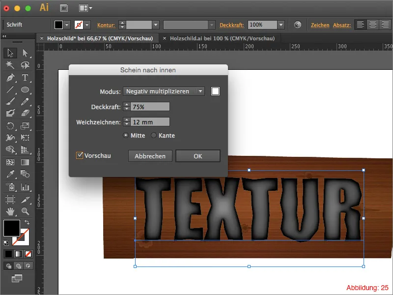393x295 pixels.
Task: Select the Mesh tool
Action: point(10,162)
